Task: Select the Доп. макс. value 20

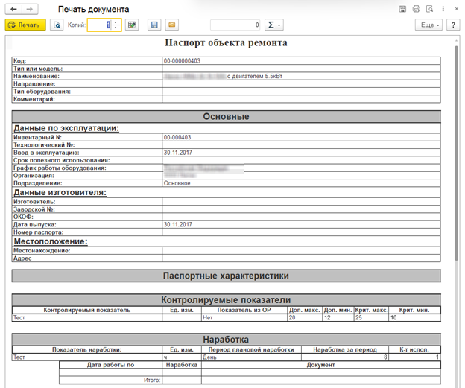Action: coord(305,317)
